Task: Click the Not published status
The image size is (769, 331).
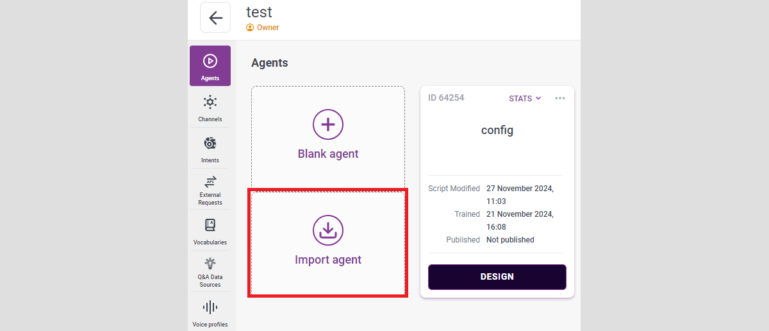Action: [x=510, y=240]
